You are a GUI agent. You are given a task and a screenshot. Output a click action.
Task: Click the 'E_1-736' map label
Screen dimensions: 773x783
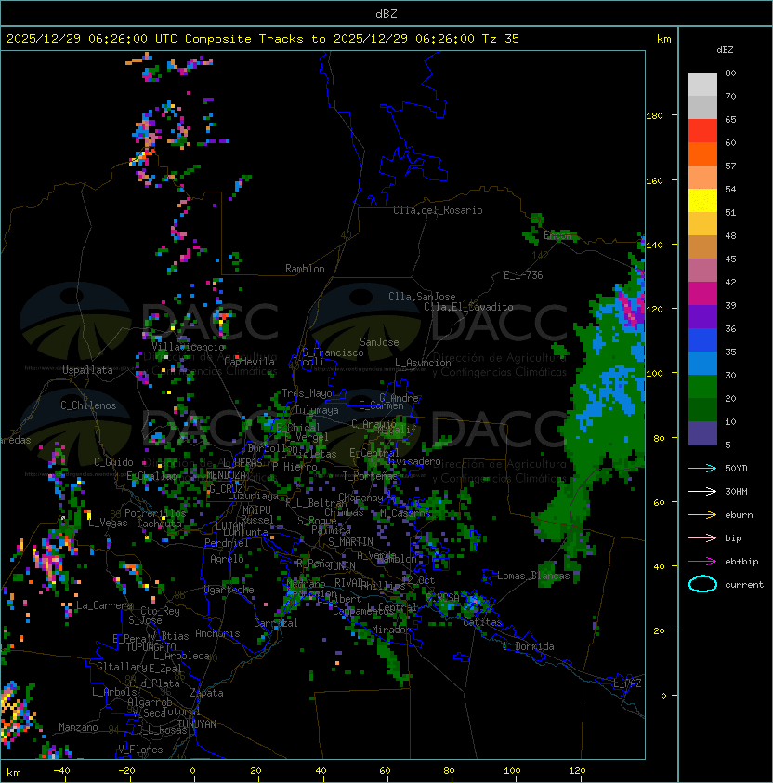coord(523,275)
